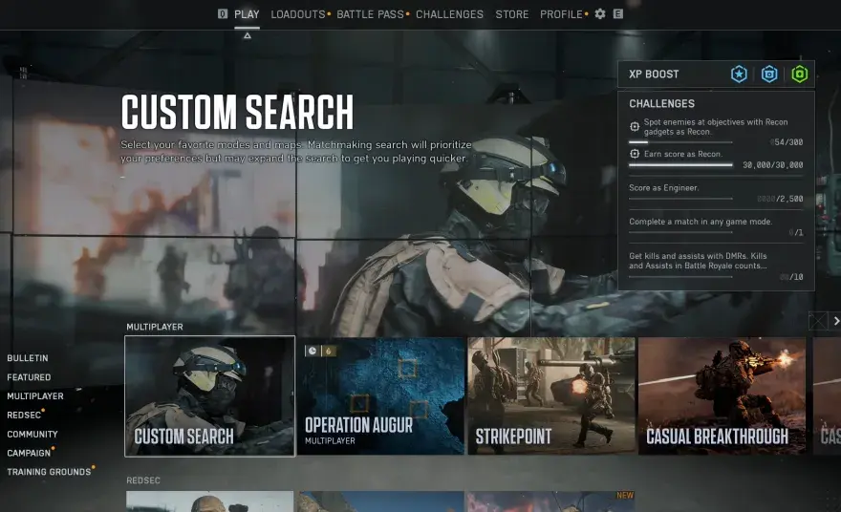Open the Challenges panel header
This screenshot has height=512, width=841.
[662, 103]
